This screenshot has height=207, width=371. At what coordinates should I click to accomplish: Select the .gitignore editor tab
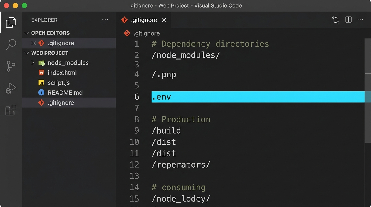pos(144,20)
